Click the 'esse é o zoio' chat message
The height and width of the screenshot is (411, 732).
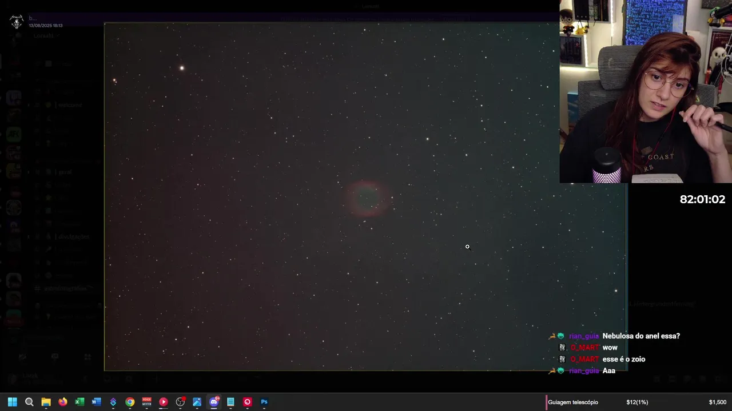pos(624,359)
